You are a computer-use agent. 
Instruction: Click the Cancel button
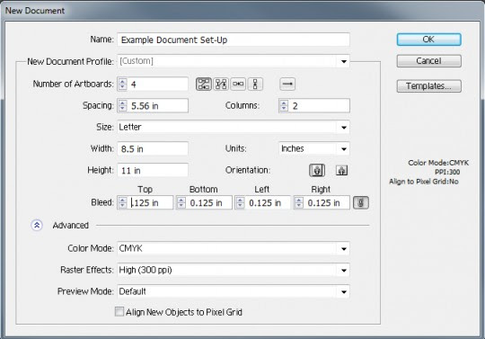pos(429,61)
